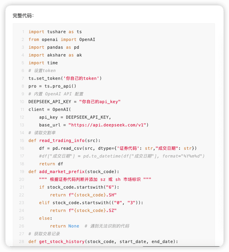Click the docstring about sz or sh

click(95, 179)
